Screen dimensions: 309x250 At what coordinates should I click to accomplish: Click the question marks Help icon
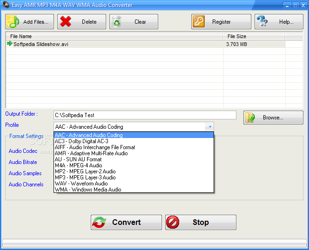(x=262, y=21)
